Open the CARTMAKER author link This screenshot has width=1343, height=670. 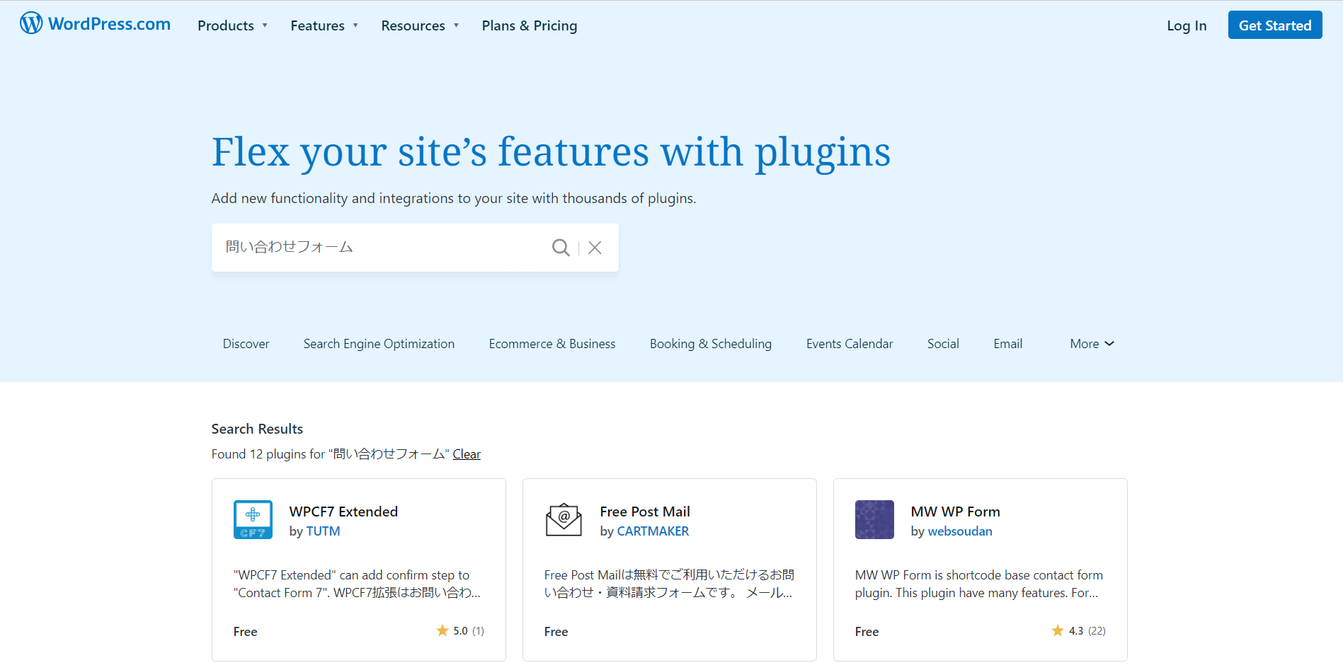653,531
